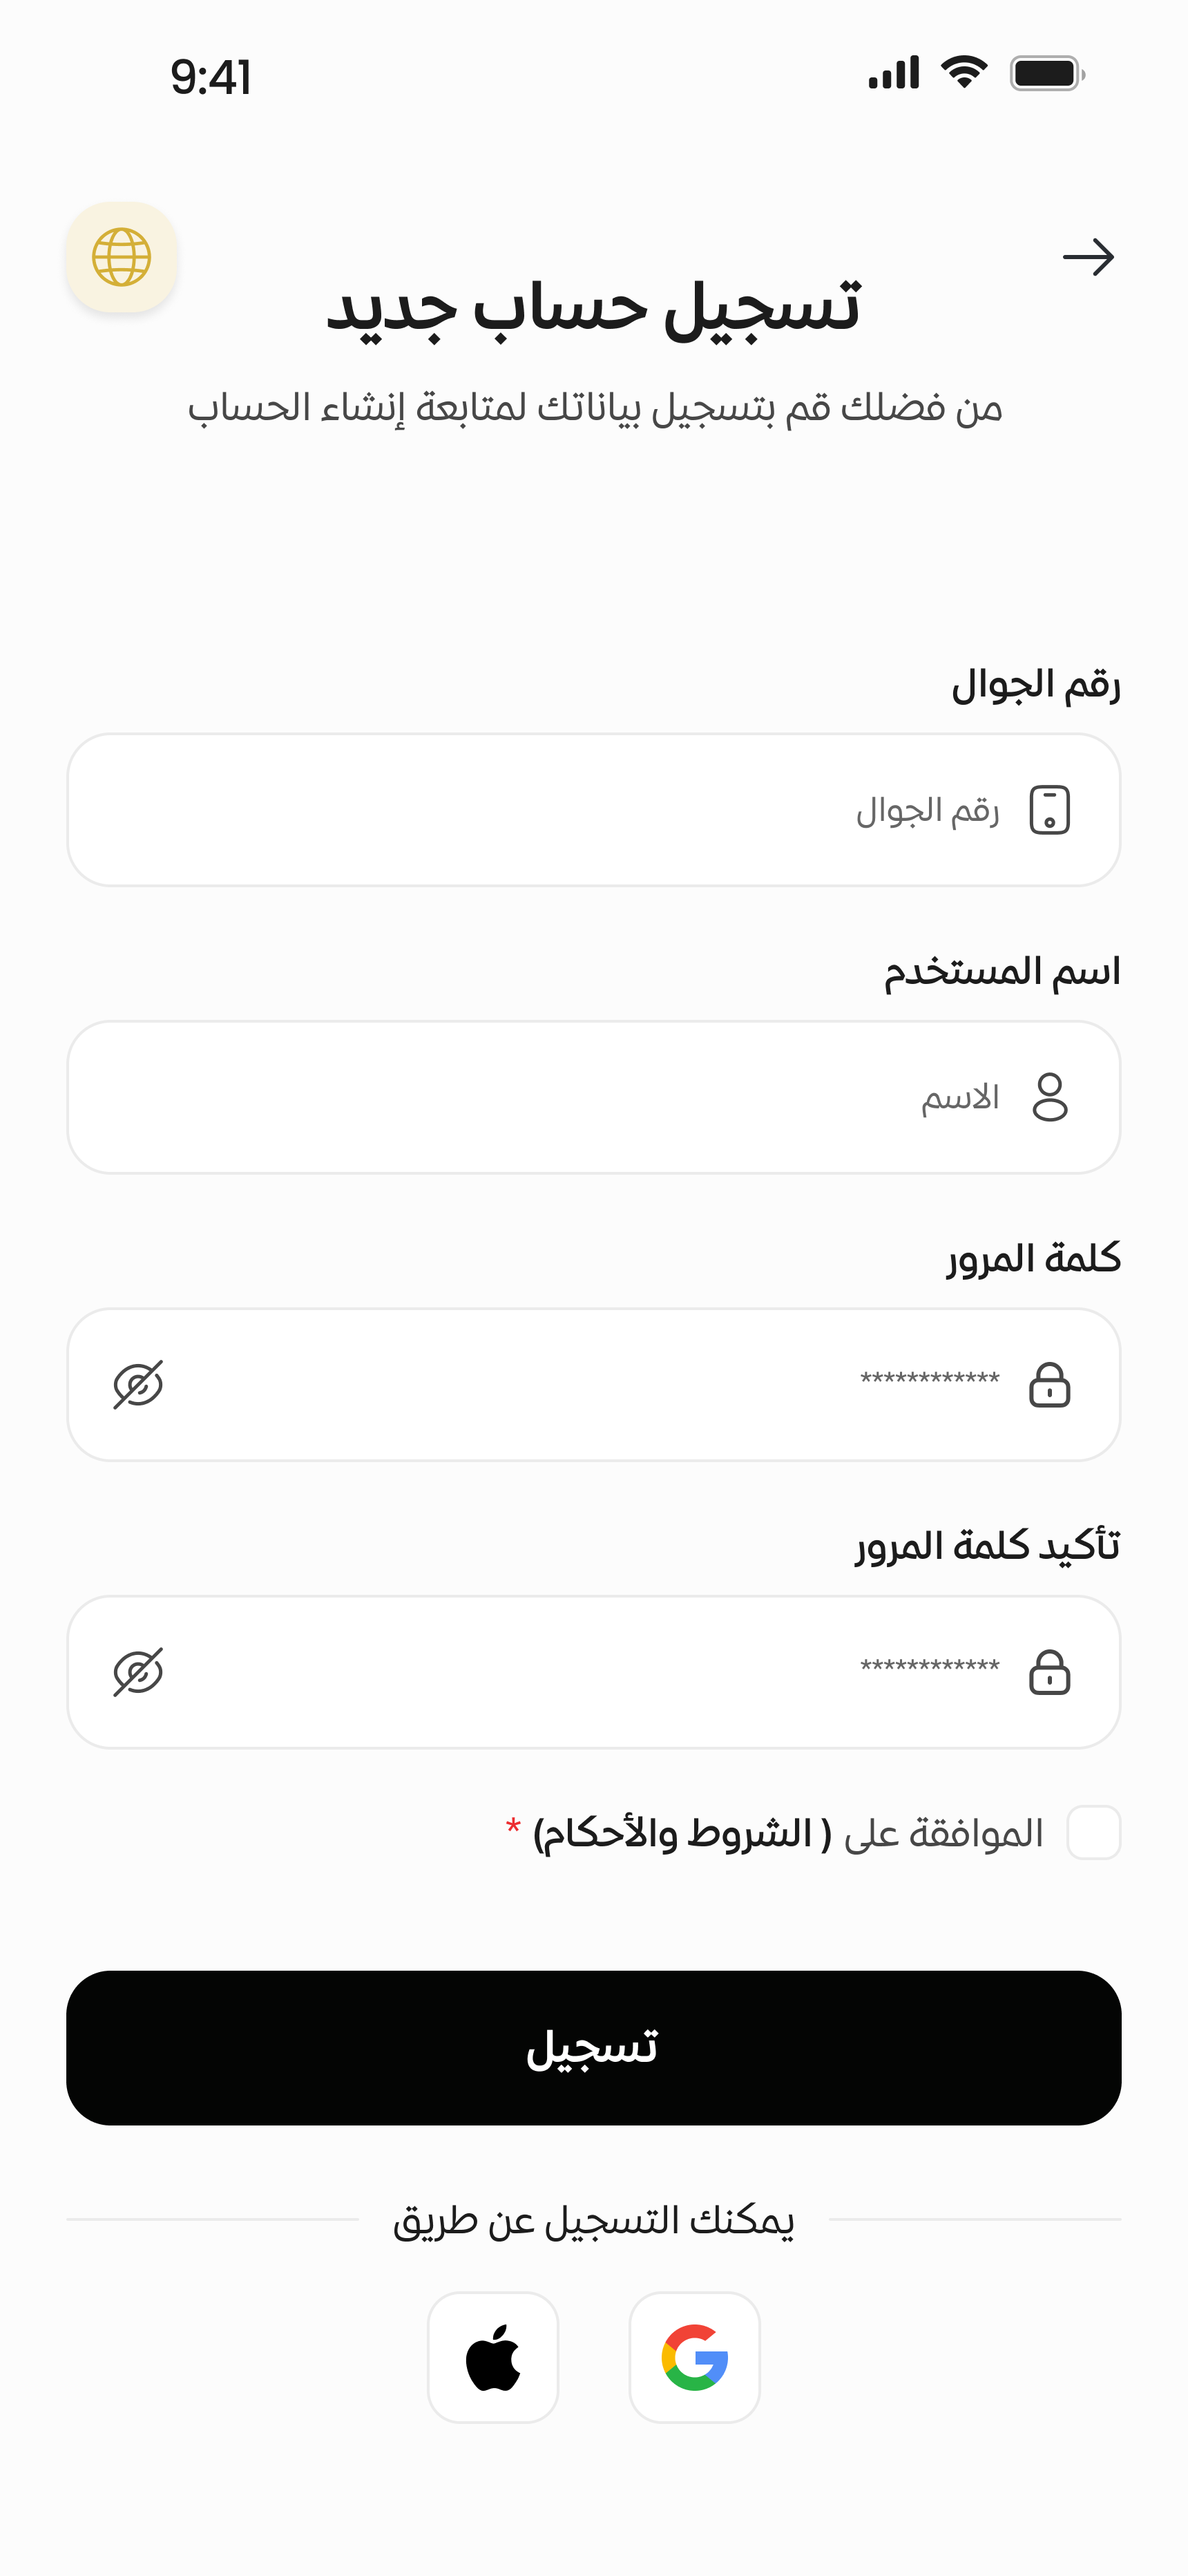Tap the Wi-Fi status icon

tap(964, 73)
